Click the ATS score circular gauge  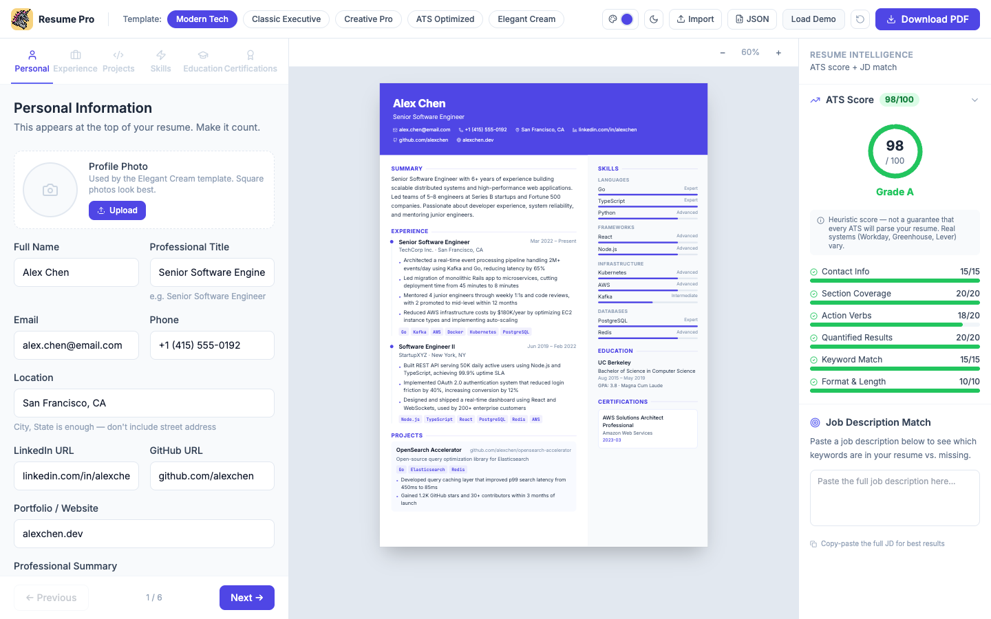(895, 151)
